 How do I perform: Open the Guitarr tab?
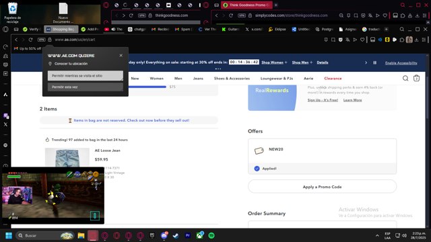230,29
